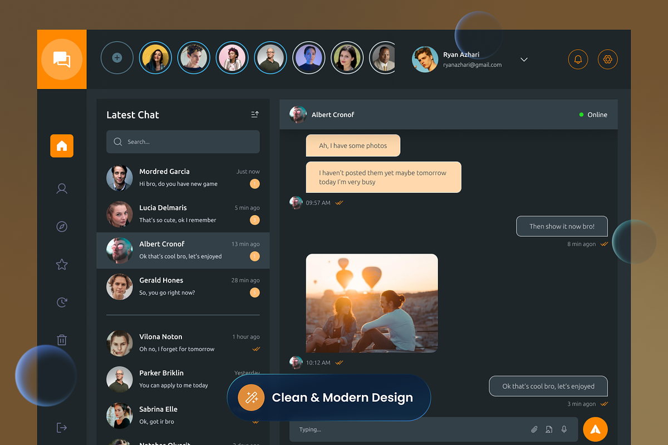The height and width of the screenshot is (445, 668).
Task: Click the file attach icon in message bar
Action: (x=549, y=429)
